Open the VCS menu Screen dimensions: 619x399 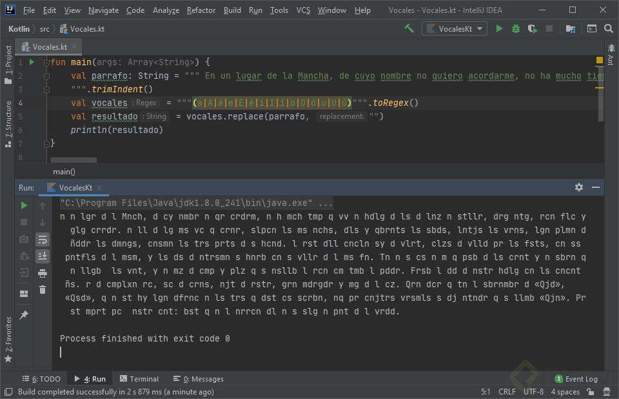coord(303,10)
